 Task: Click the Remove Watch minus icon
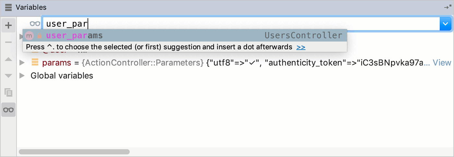[x=8, y=43]
